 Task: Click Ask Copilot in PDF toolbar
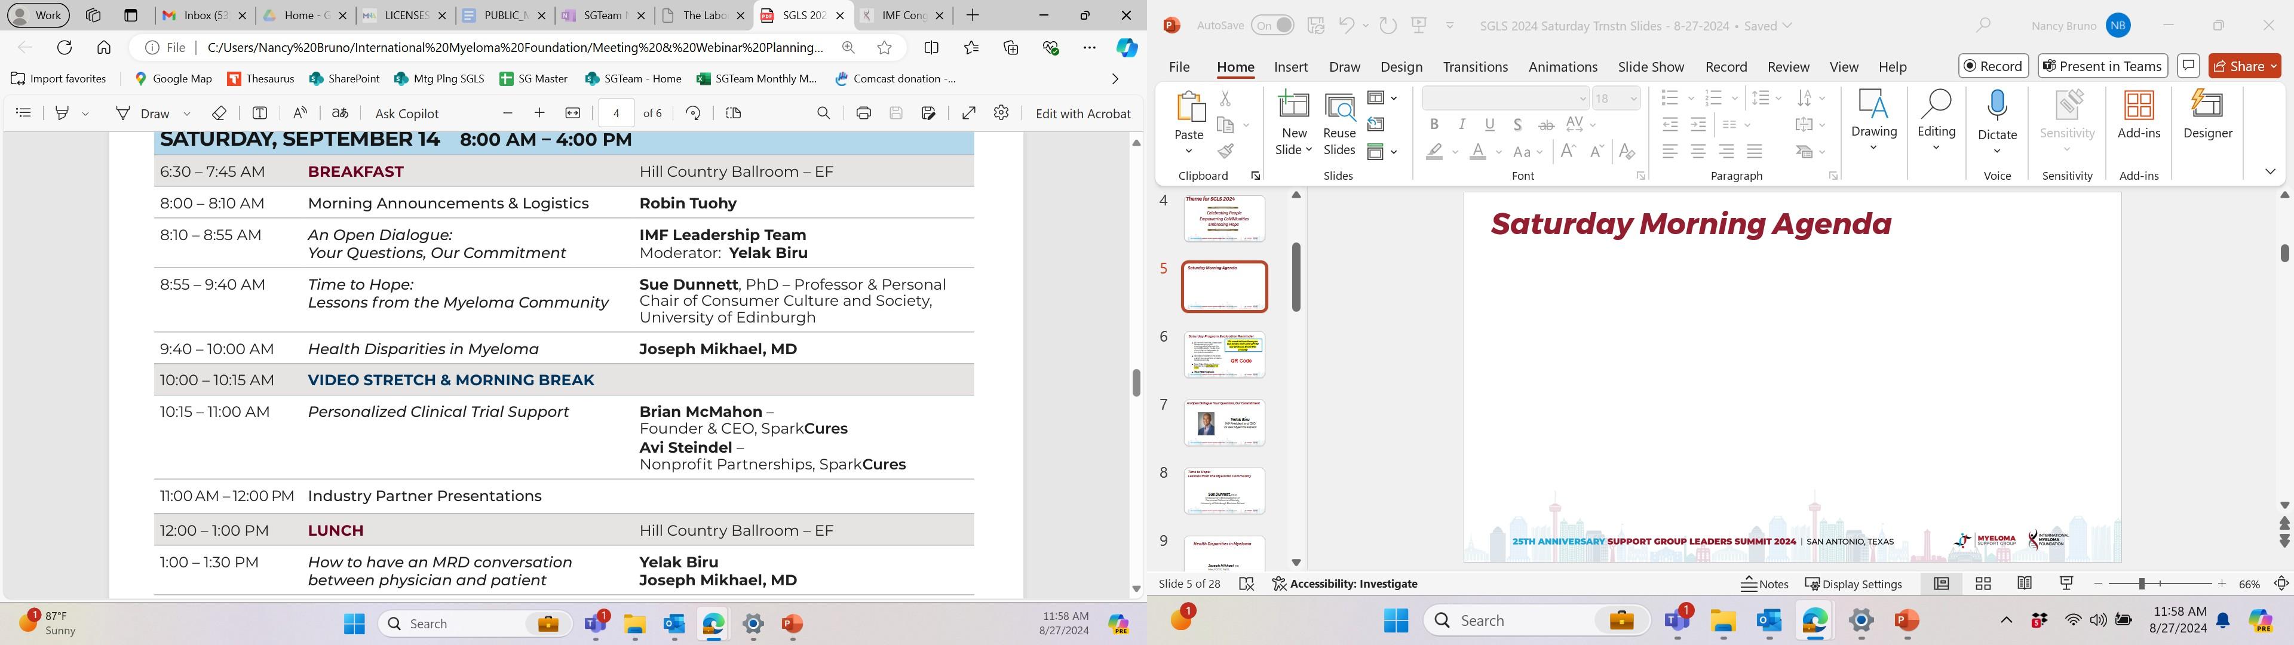(407, 113)
